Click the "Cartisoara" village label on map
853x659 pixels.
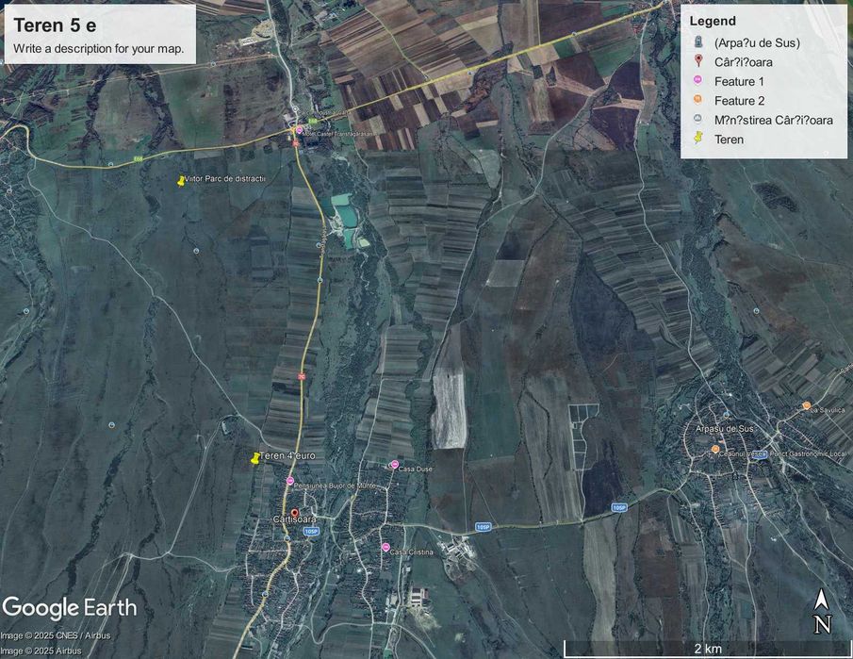point(294,519)
